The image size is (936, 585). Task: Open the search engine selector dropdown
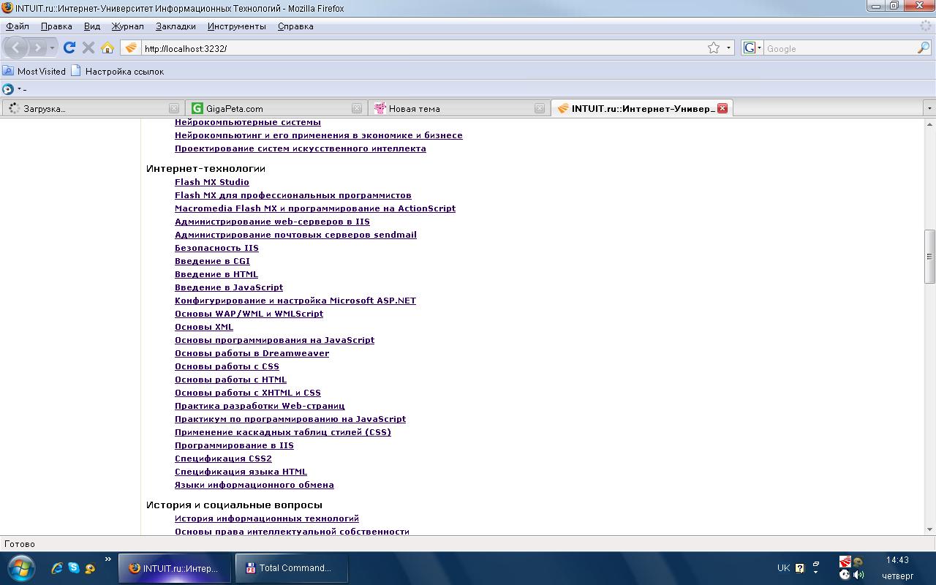click(752, 48)
